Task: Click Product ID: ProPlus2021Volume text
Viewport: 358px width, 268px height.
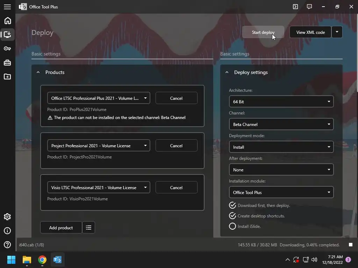Action: point(77,110)
